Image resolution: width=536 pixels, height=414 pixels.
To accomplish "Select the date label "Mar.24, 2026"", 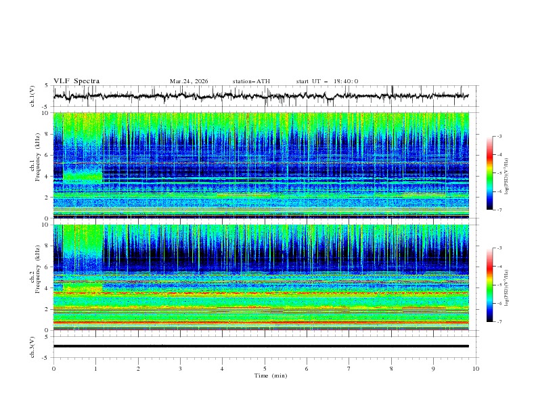I will coord(189,81).
